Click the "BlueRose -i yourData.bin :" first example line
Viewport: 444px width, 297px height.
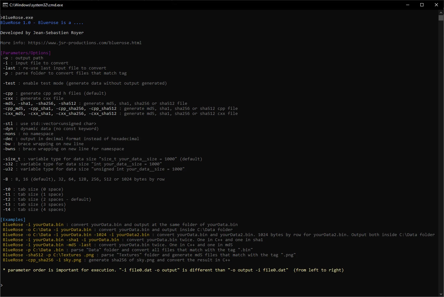pyautogui.click(x=120, y=224)
